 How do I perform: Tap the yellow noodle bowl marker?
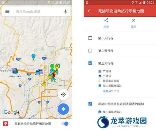point(44,84)
